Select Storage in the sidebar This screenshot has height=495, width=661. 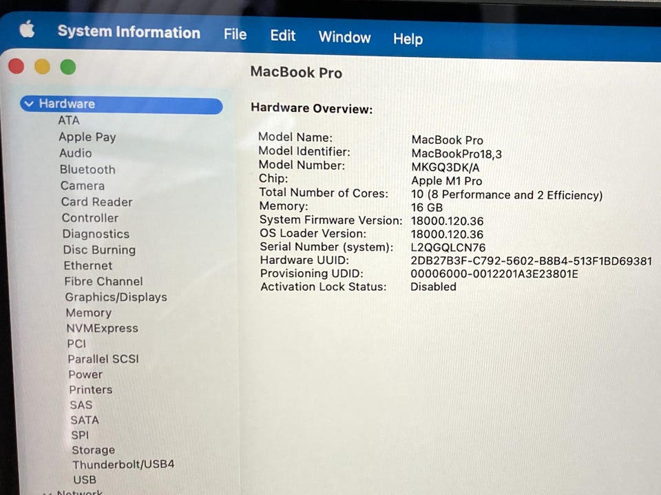point(94,450)
